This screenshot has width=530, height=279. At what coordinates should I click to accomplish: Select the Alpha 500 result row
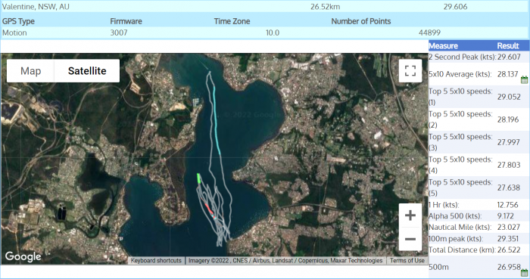[x=479, y=216]
